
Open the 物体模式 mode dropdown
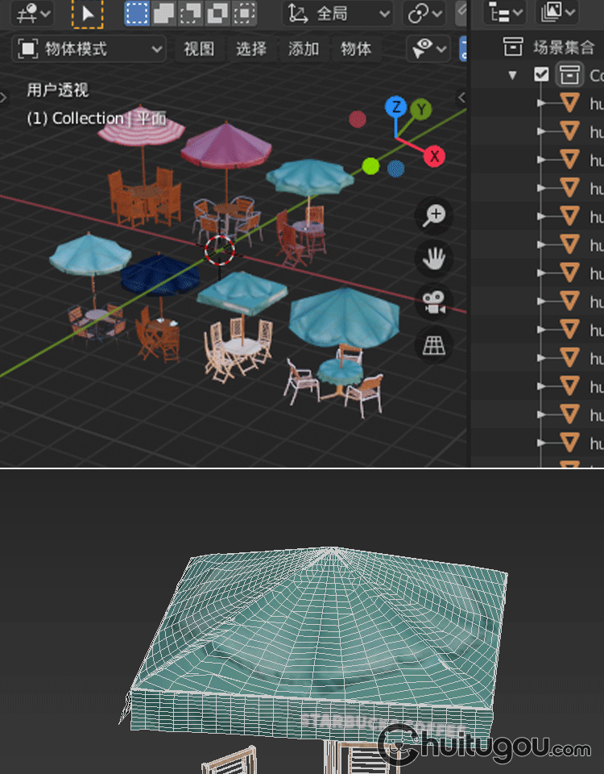point(89,49)
